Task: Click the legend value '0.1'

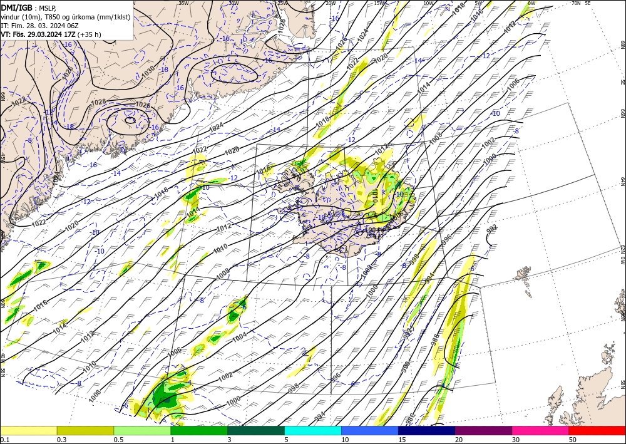Action: [x=4, y=440]
